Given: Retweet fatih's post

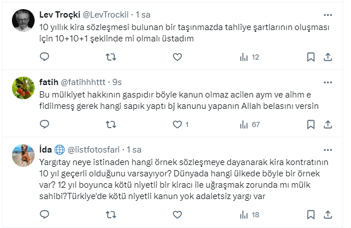Looking at the screenshot, I should pyautogui.click(x=112, y=124).
